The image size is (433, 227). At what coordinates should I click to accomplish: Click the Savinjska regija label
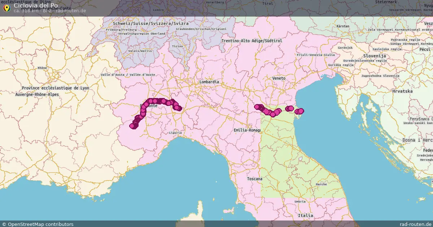click(386, 49)
